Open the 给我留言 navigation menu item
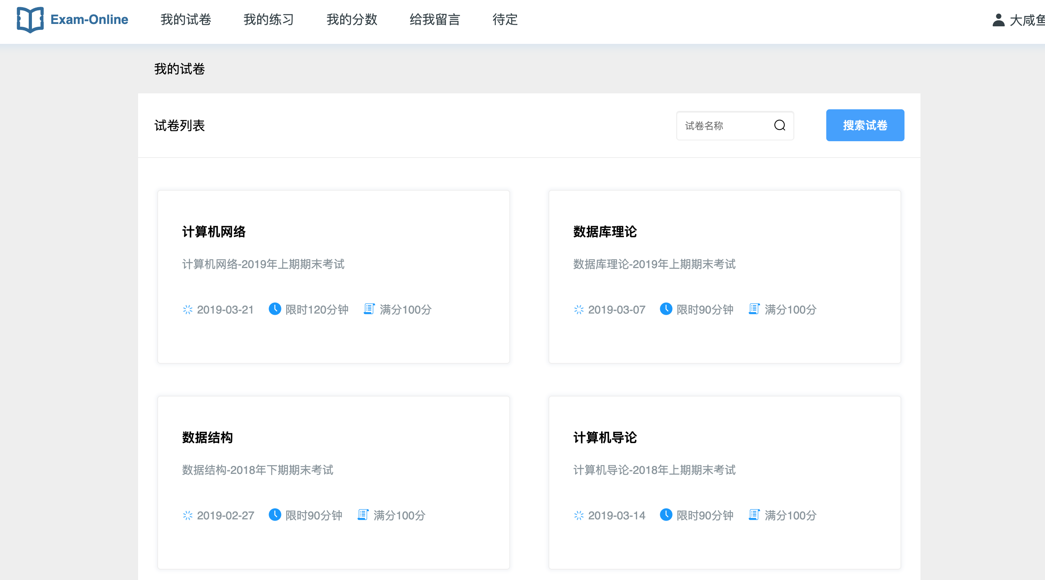 tap(435, 20)
